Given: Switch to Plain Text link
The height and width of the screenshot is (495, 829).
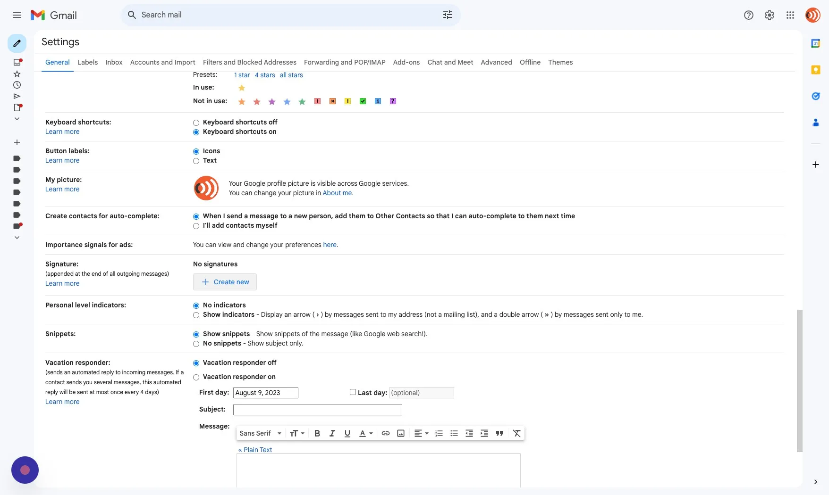Looking at the screenshot, I should coord(255,450).
